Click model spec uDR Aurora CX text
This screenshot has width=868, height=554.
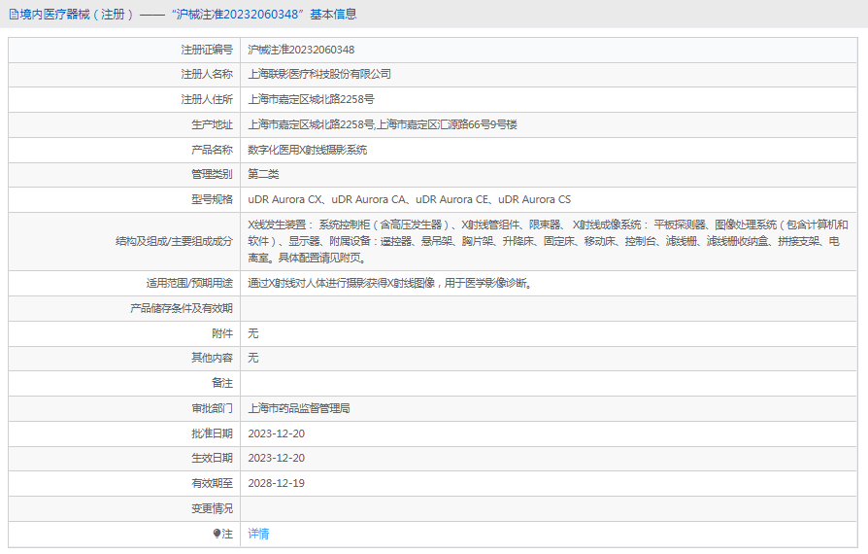(284, 199)
